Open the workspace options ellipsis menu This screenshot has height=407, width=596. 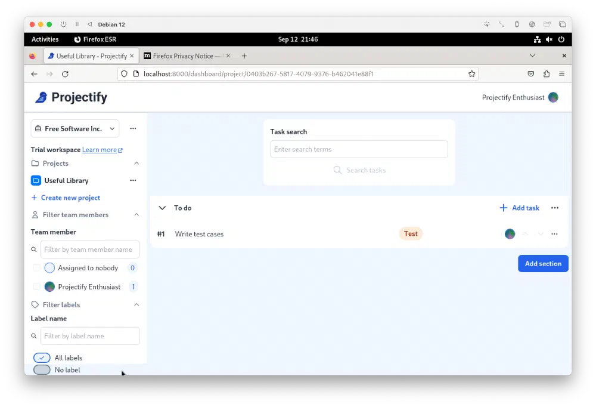point(133,129)
